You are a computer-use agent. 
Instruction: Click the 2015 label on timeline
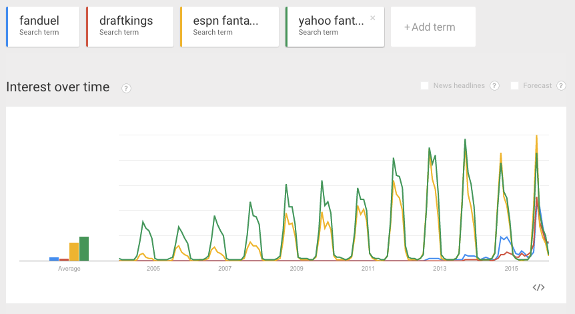point(511,269)
